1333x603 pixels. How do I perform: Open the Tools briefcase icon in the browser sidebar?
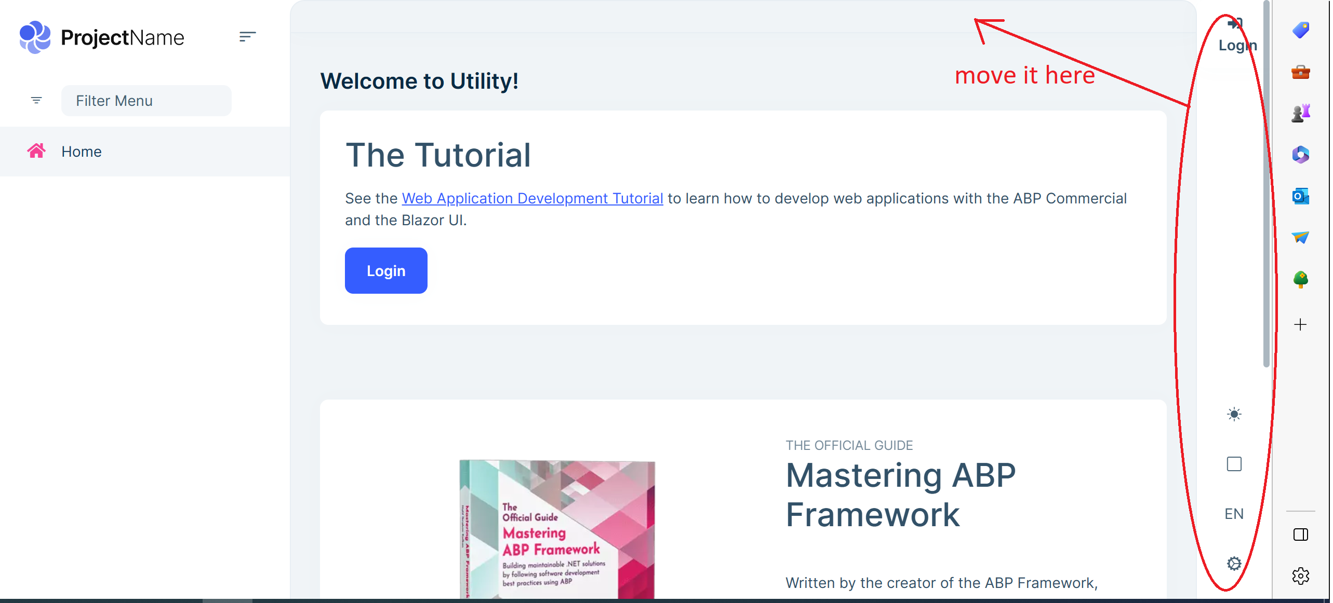coord(1300,72)
